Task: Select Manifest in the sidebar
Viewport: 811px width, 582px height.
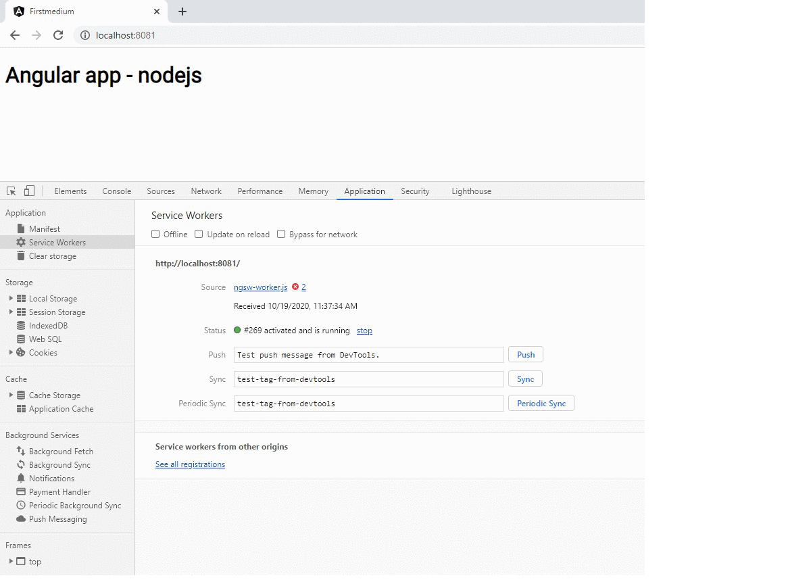Action: (45, 229)
